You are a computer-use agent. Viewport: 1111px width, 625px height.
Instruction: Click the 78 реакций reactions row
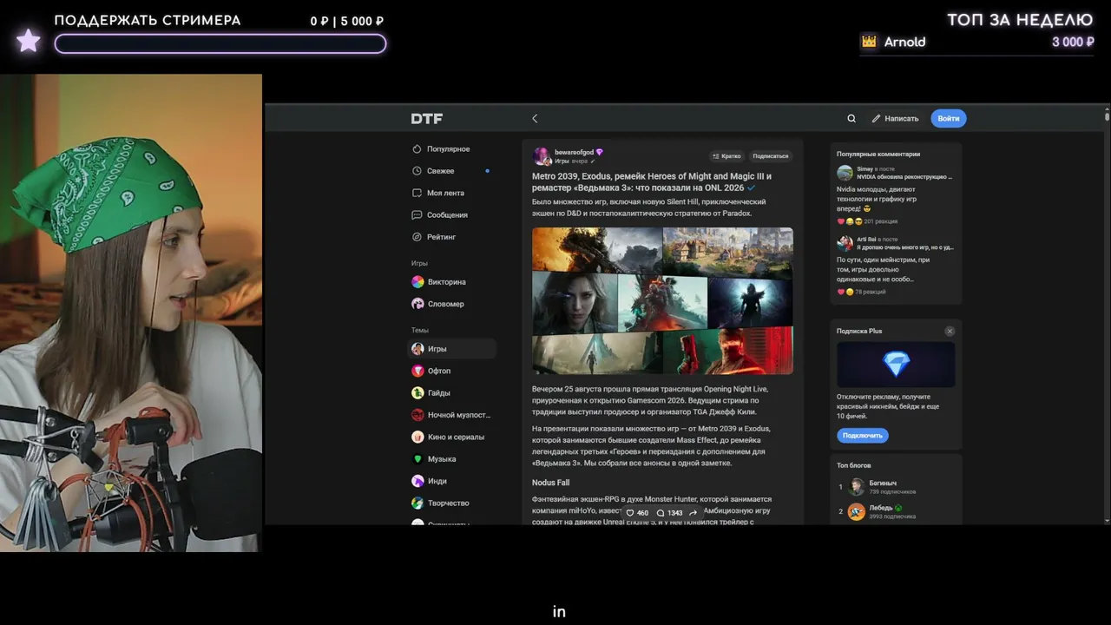tap(861, 292)
